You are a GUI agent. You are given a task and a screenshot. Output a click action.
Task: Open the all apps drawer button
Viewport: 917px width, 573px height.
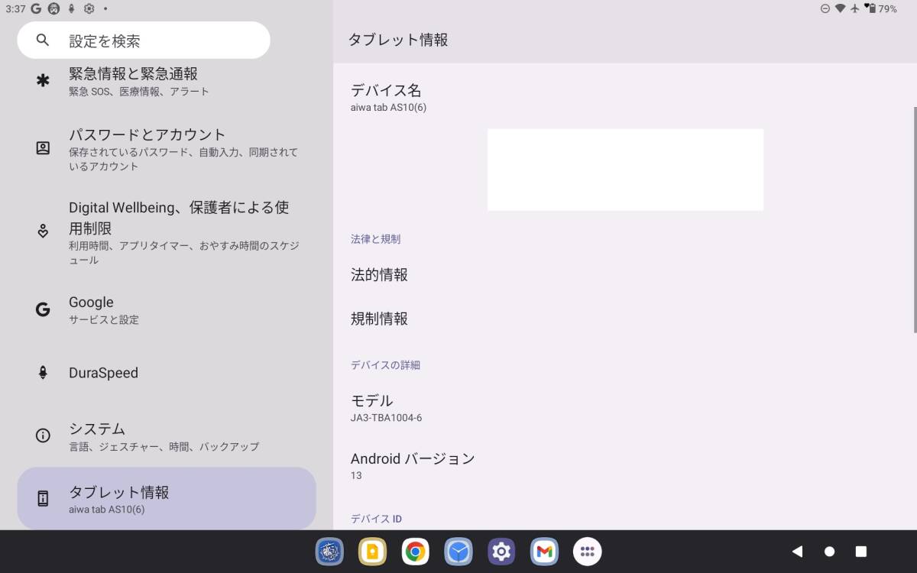pyautogui.click(x=587, y=551)
